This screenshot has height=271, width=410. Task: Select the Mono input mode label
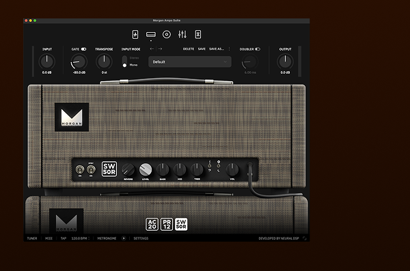pos(133,65)
